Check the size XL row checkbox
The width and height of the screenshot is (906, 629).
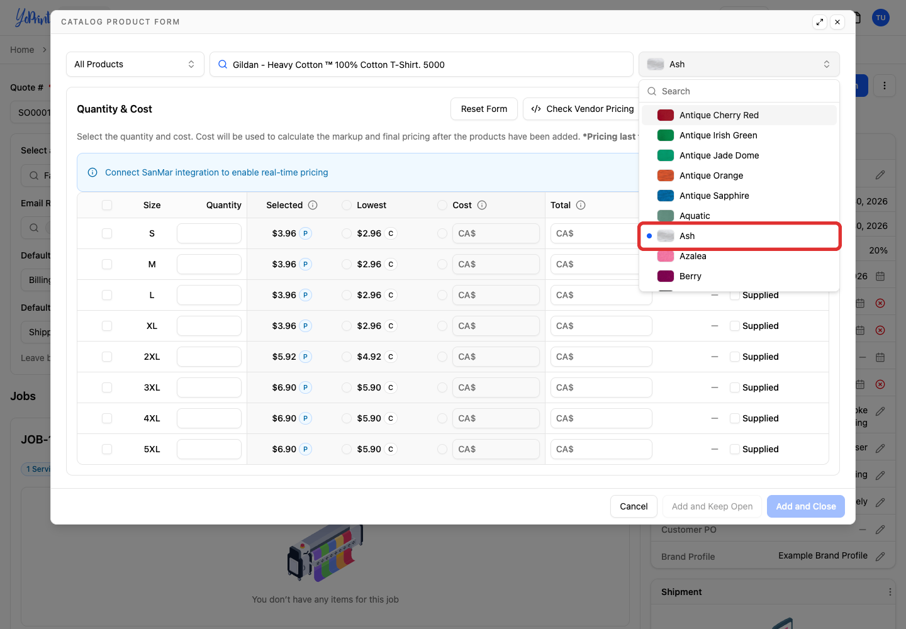click(x=107, y=326)
